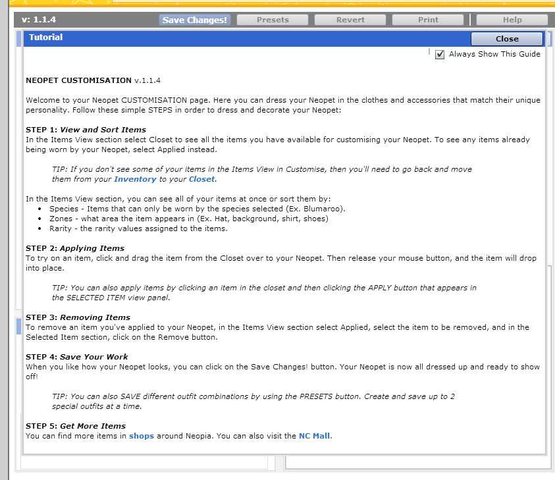Click the STEP 1: View and Sort Items heading

[x=86, y=130]
